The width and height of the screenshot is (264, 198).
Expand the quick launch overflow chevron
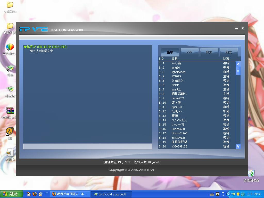(47, 193)
